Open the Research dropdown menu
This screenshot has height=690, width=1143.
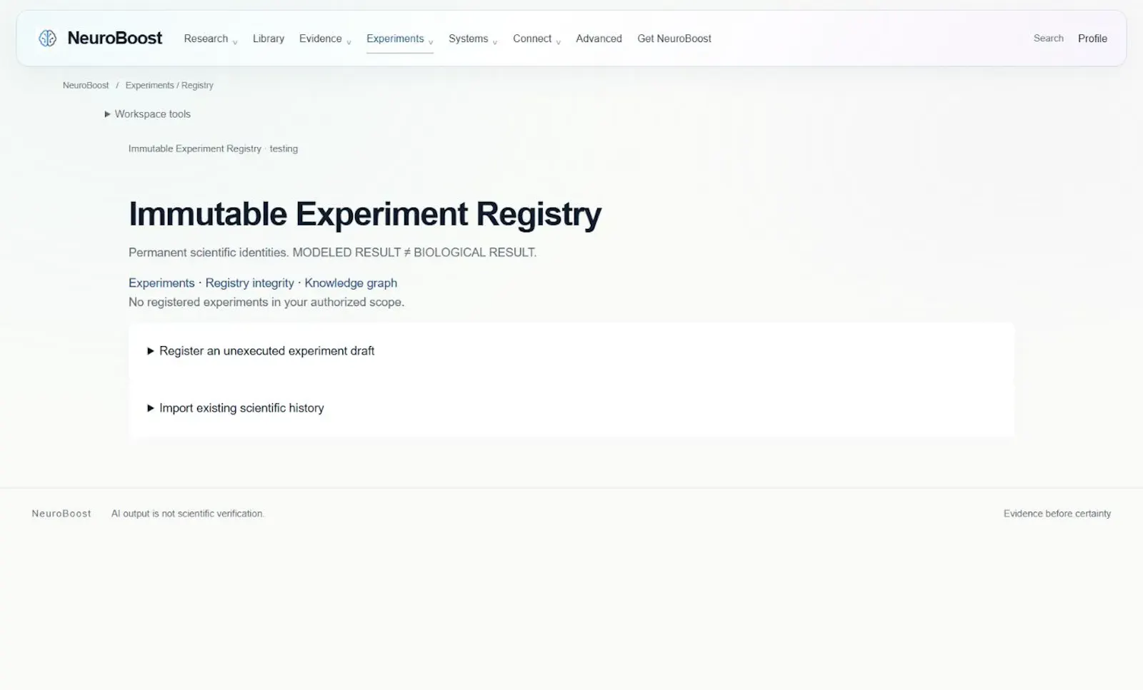click(211, 39)
